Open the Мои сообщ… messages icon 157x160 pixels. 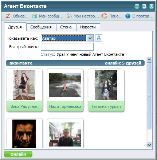point(35,16)
